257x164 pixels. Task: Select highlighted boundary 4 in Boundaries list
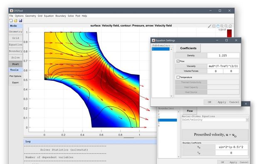point(167,120)
